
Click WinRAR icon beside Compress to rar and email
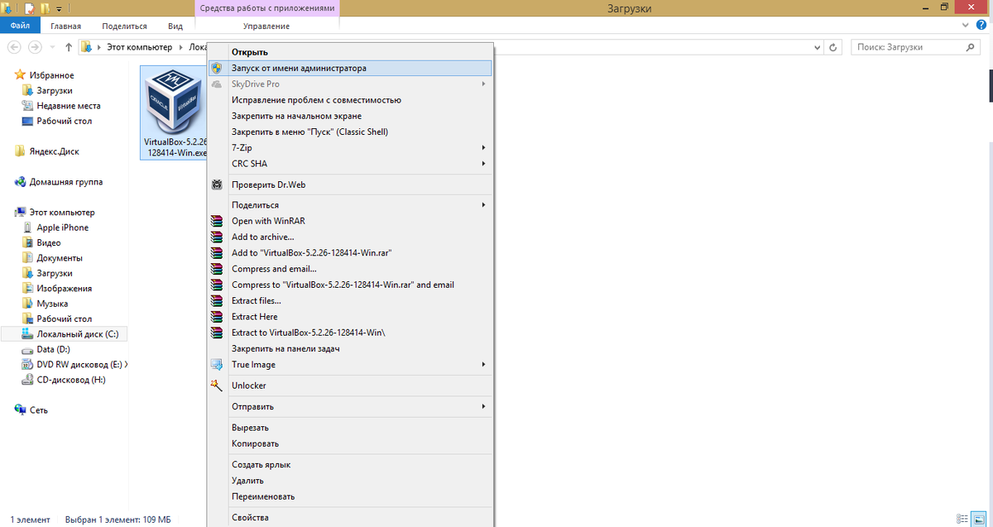pyautogui.click(x=217, y=285)
